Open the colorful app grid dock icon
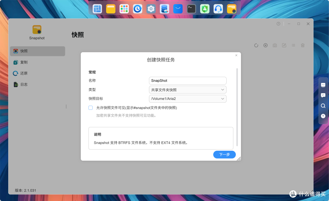329x201 pixels. (x=124, y=9)
